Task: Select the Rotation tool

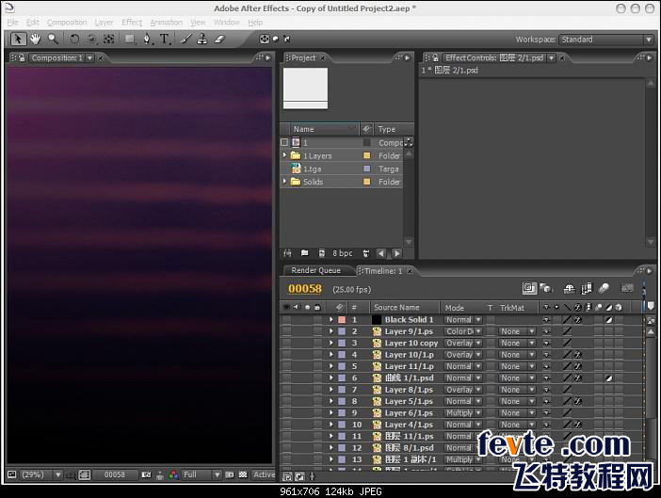Action: tap(74, 40)
